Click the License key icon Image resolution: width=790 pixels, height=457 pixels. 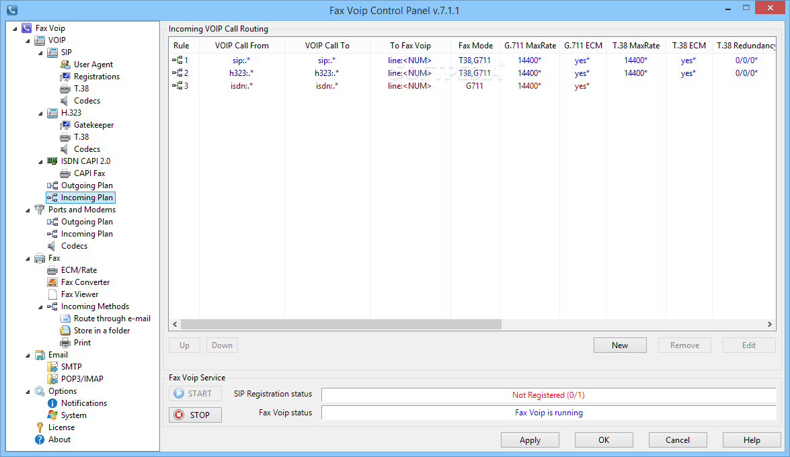tap(40, 427)
